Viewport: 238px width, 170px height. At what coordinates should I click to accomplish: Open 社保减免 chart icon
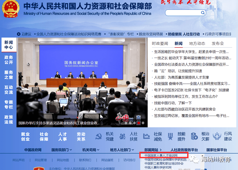146,136
